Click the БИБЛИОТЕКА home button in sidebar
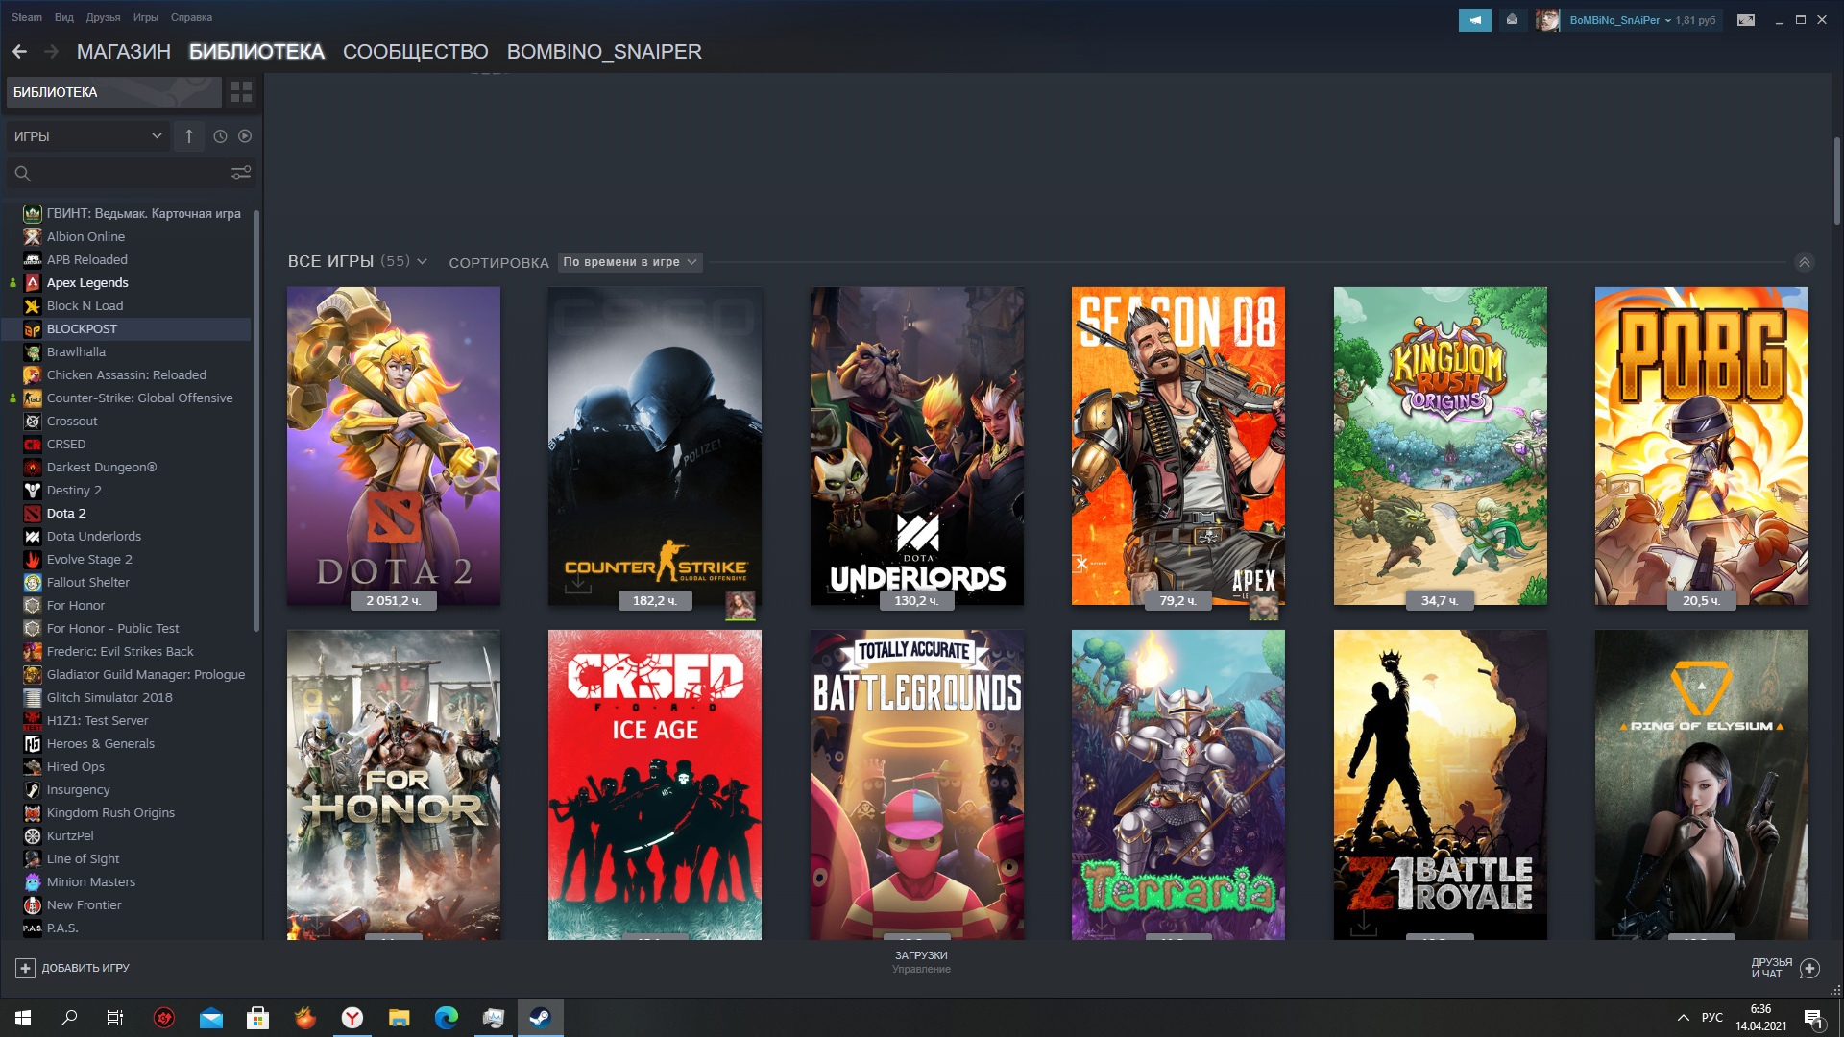The width and height of the screenshot is (1844, 1037). coord(113,92)
